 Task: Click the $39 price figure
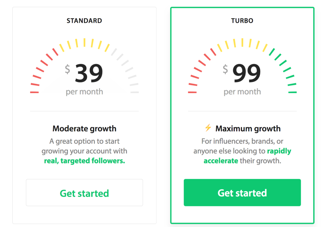pos(84,73)
